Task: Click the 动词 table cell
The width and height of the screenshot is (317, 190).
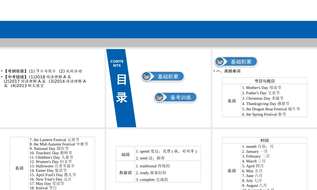Action: click(x=125, y=155)
